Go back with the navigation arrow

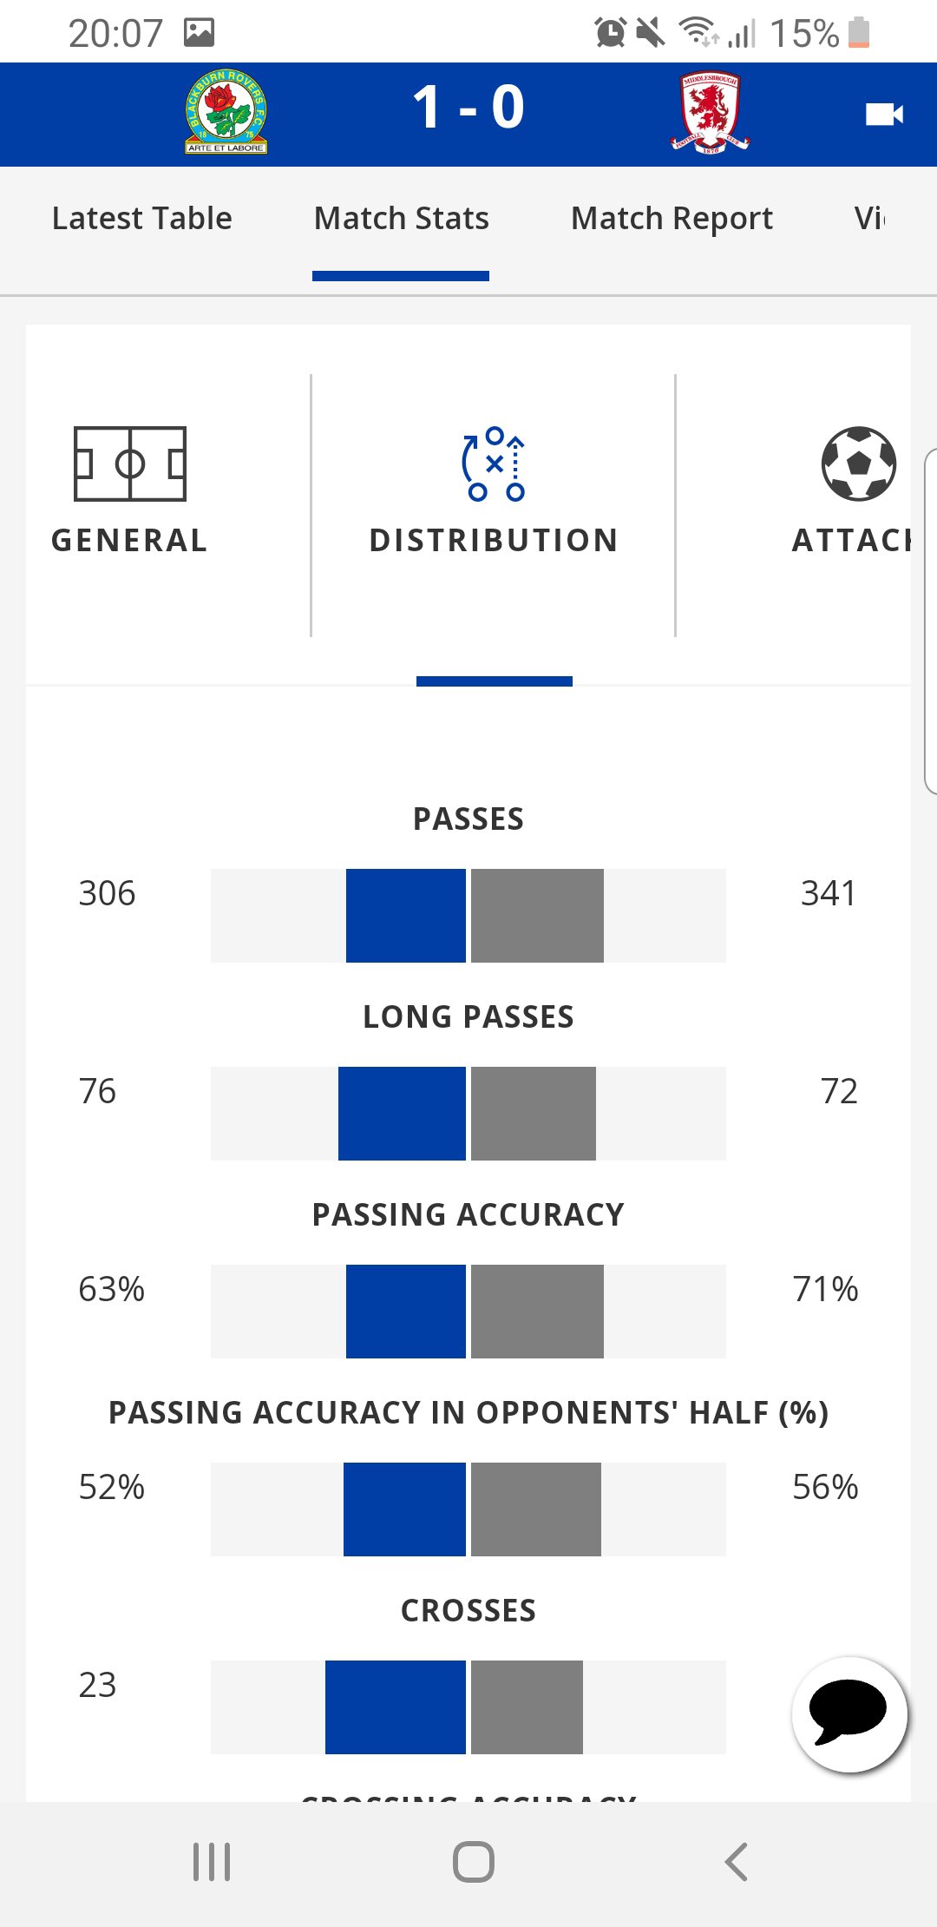coord(736,1862)
